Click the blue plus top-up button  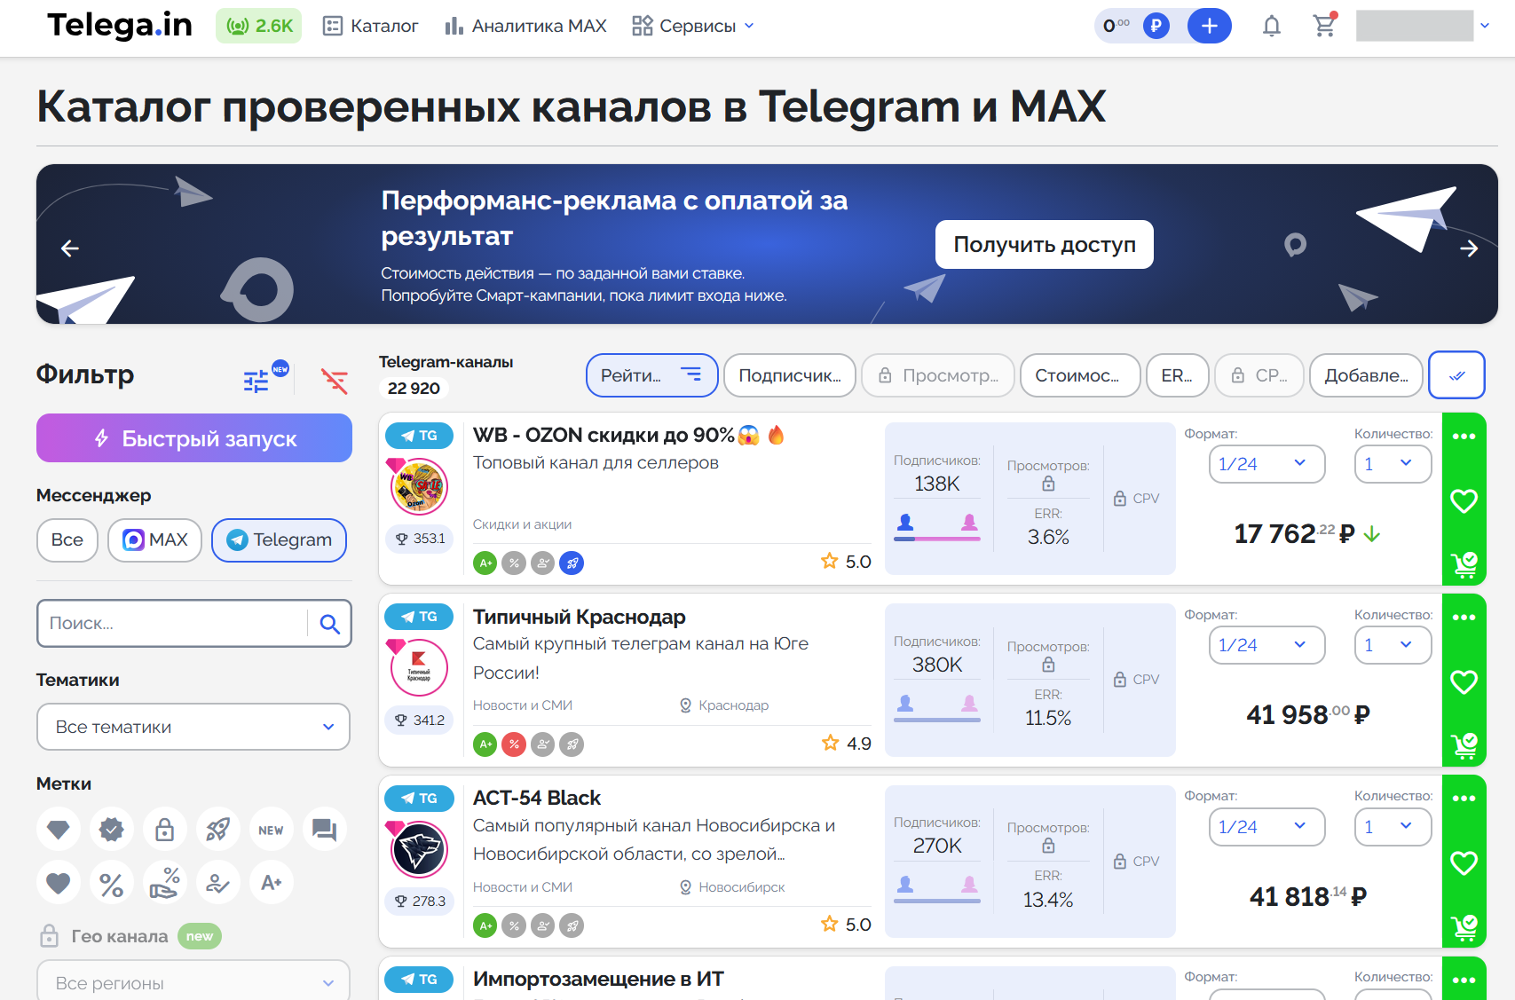pos(1209,26)
